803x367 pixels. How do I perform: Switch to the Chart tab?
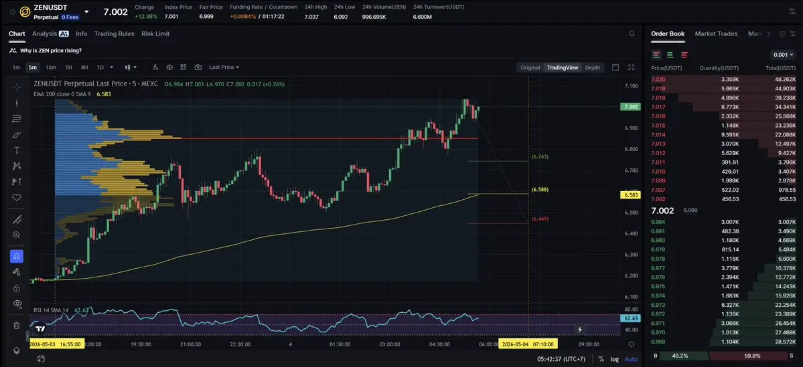[x=17, y=33]
